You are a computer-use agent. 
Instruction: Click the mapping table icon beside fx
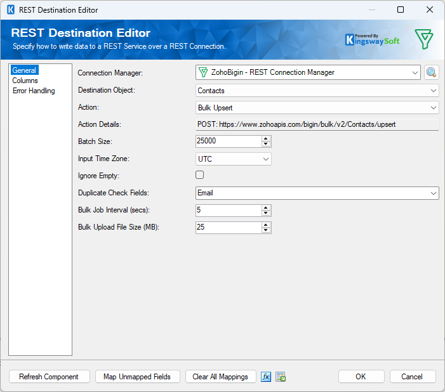click(x=281, y=377)
